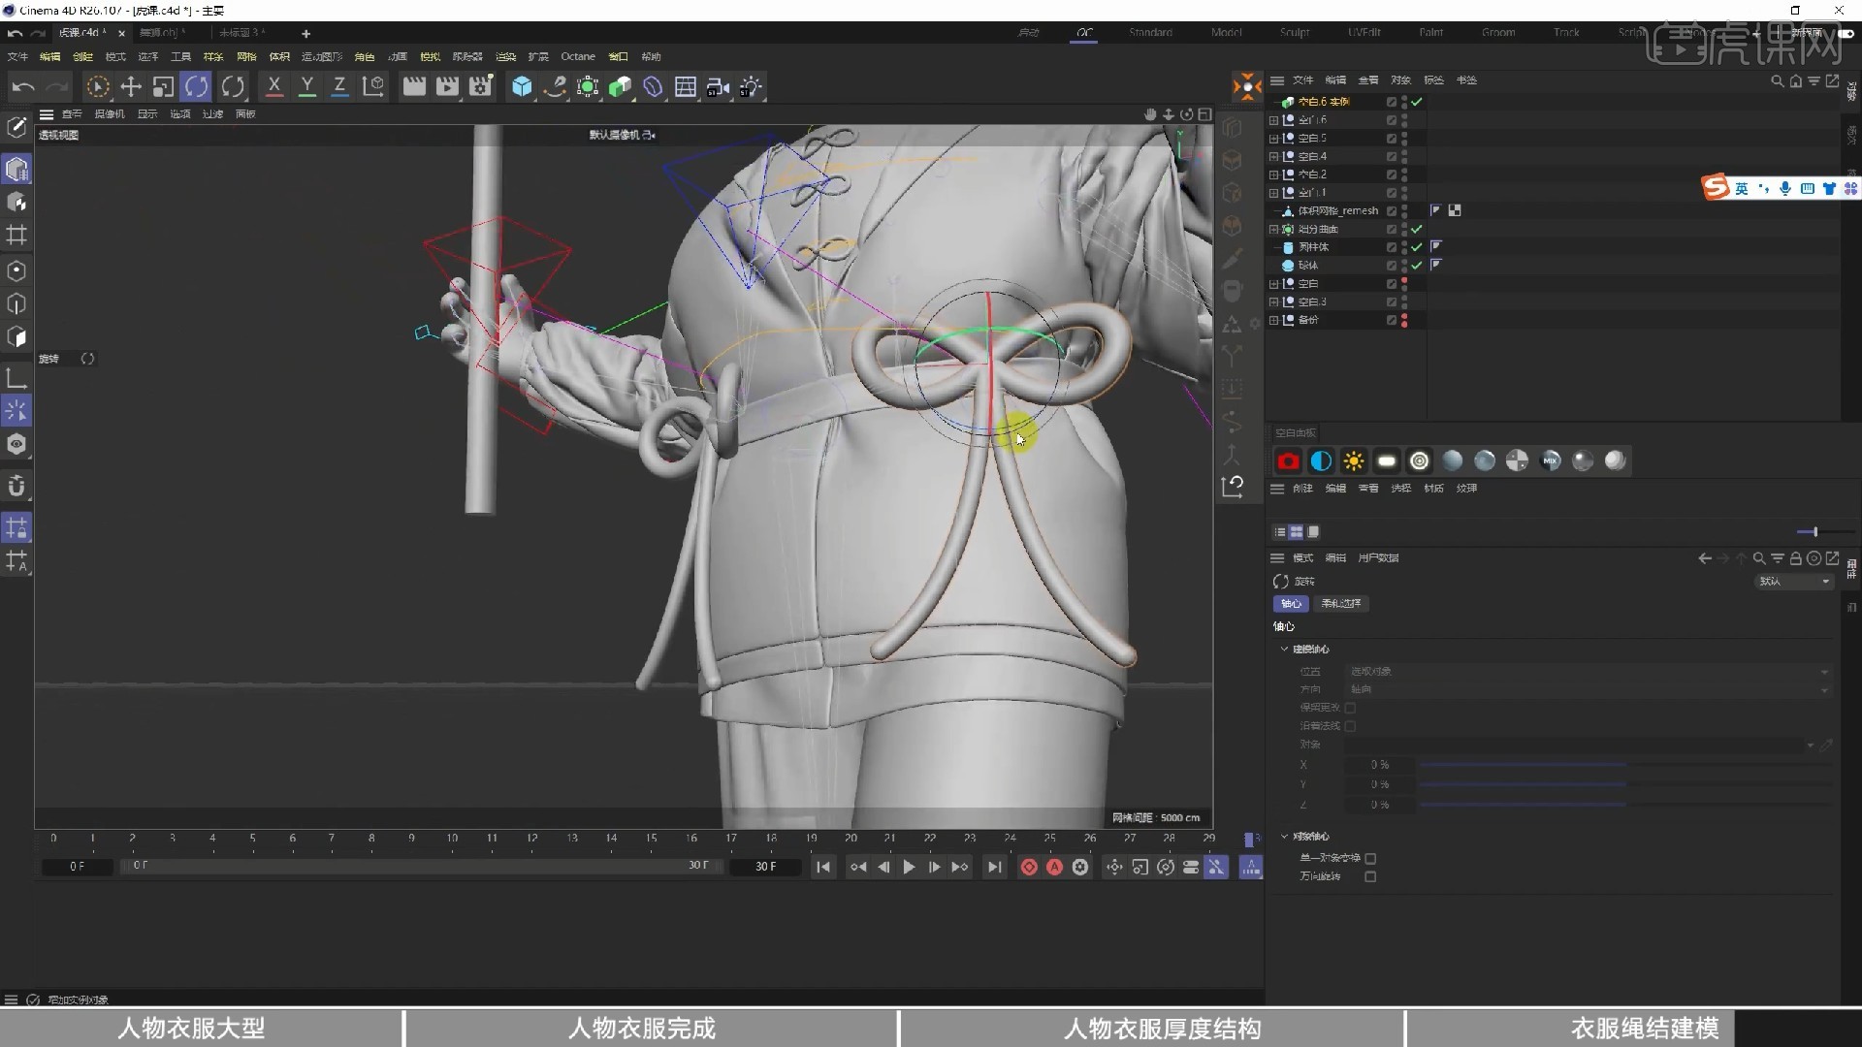1862x1047 pixels.
Task: Click play forward in timeline controls
Action: click(x=909, y=868)
